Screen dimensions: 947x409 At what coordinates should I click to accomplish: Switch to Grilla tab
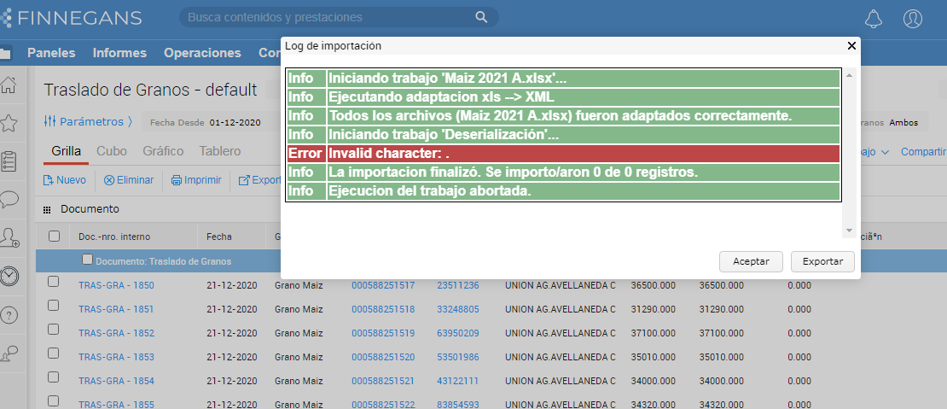pyautogui.click(x=67, y=151)
